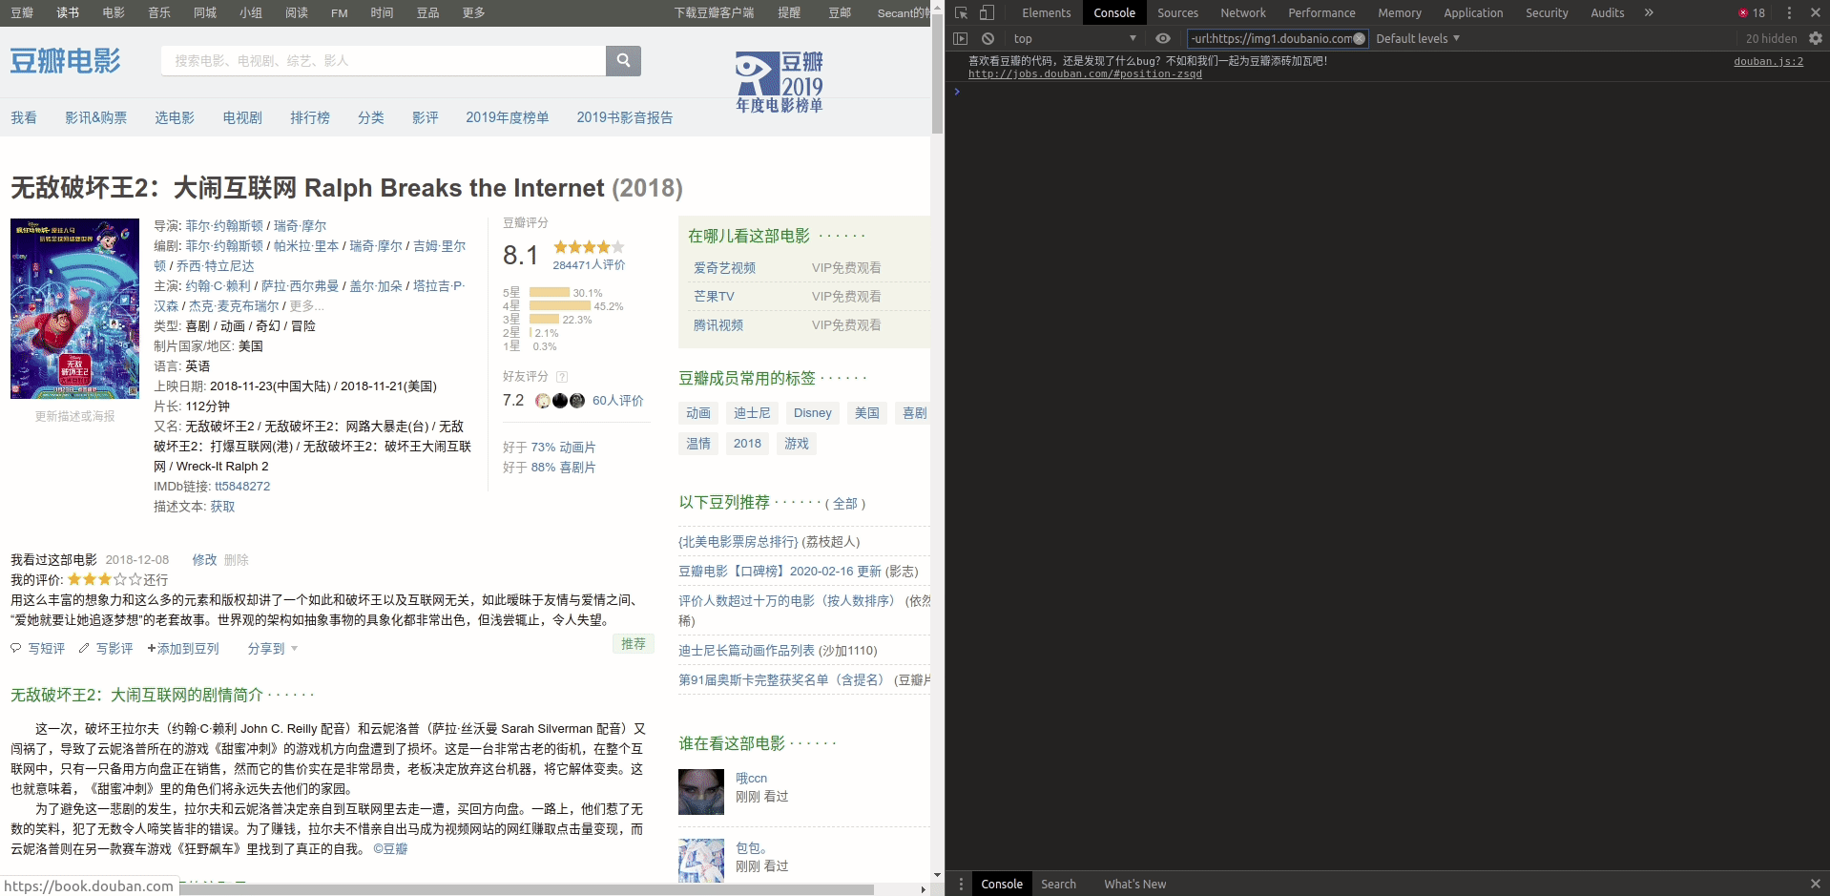Click the Douban search magnifier button
1830x896 pixels.
pyautogui.click(x=623, y=60)
